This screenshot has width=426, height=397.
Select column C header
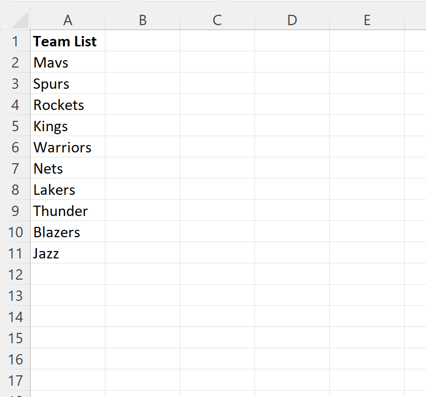click(x=217, y=20)
